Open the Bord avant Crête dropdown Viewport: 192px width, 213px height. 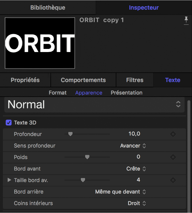tap(136, 169)
